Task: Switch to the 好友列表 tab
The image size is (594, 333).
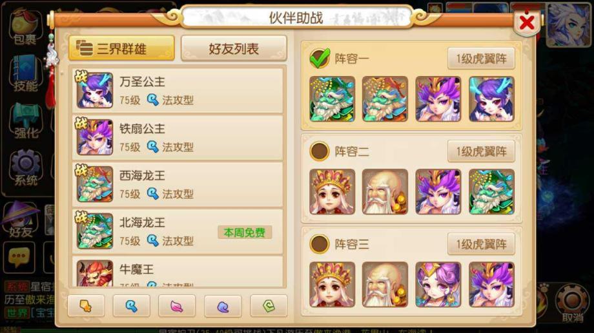Action: click(234, 48)
